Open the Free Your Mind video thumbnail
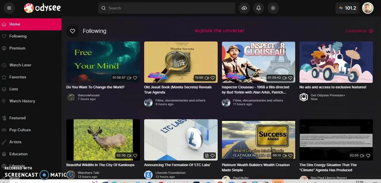The image size is (381, 183). [103, 62]
